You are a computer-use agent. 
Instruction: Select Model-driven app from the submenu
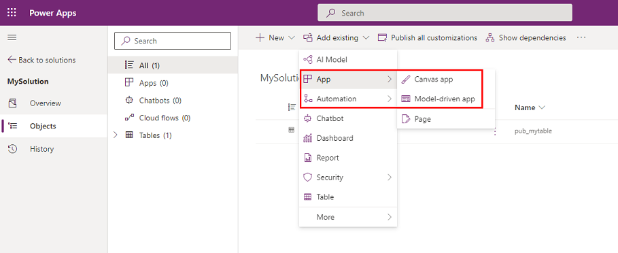point(446,99)
